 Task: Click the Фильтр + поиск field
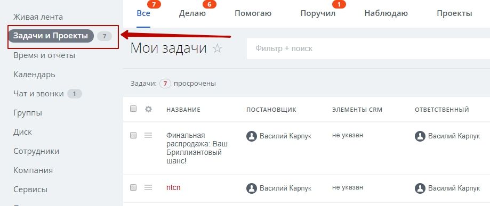(x=368, y=48)
